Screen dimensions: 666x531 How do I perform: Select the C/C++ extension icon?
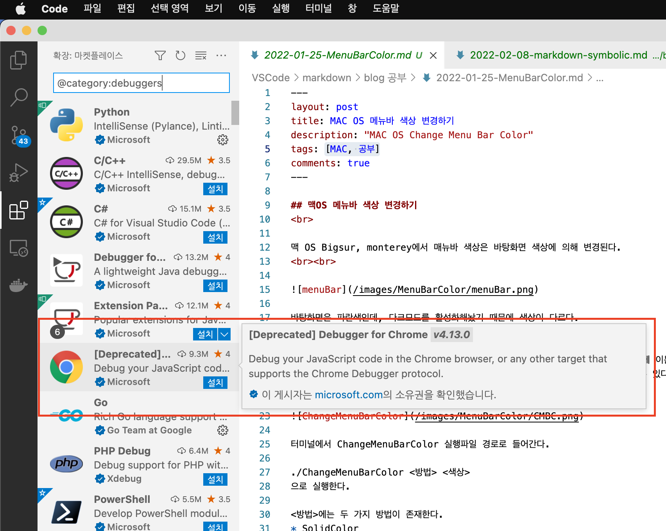click(66, 173)
